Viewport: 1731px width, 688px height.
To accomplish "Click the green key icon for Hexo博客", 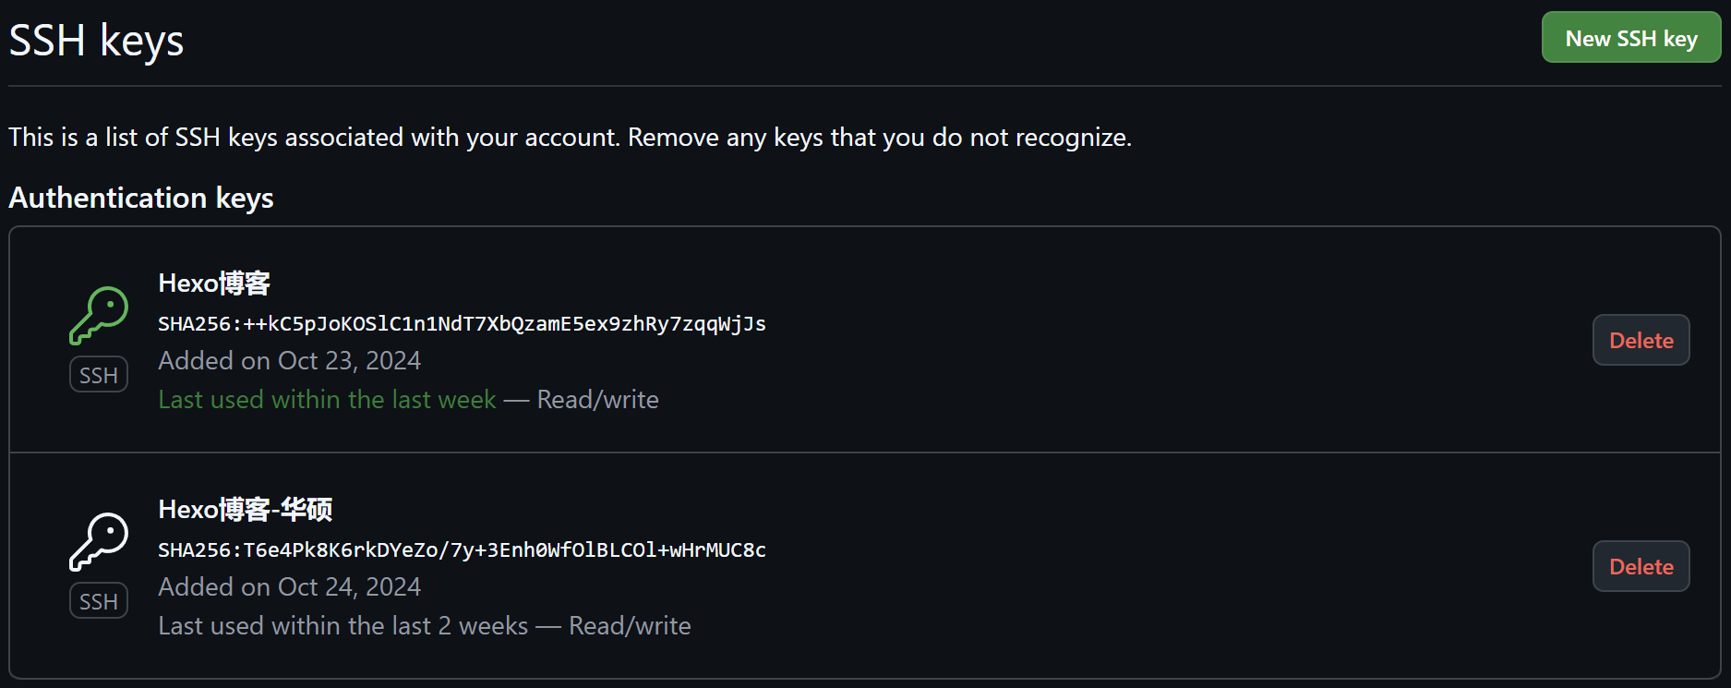I will [x=99, y=315].
